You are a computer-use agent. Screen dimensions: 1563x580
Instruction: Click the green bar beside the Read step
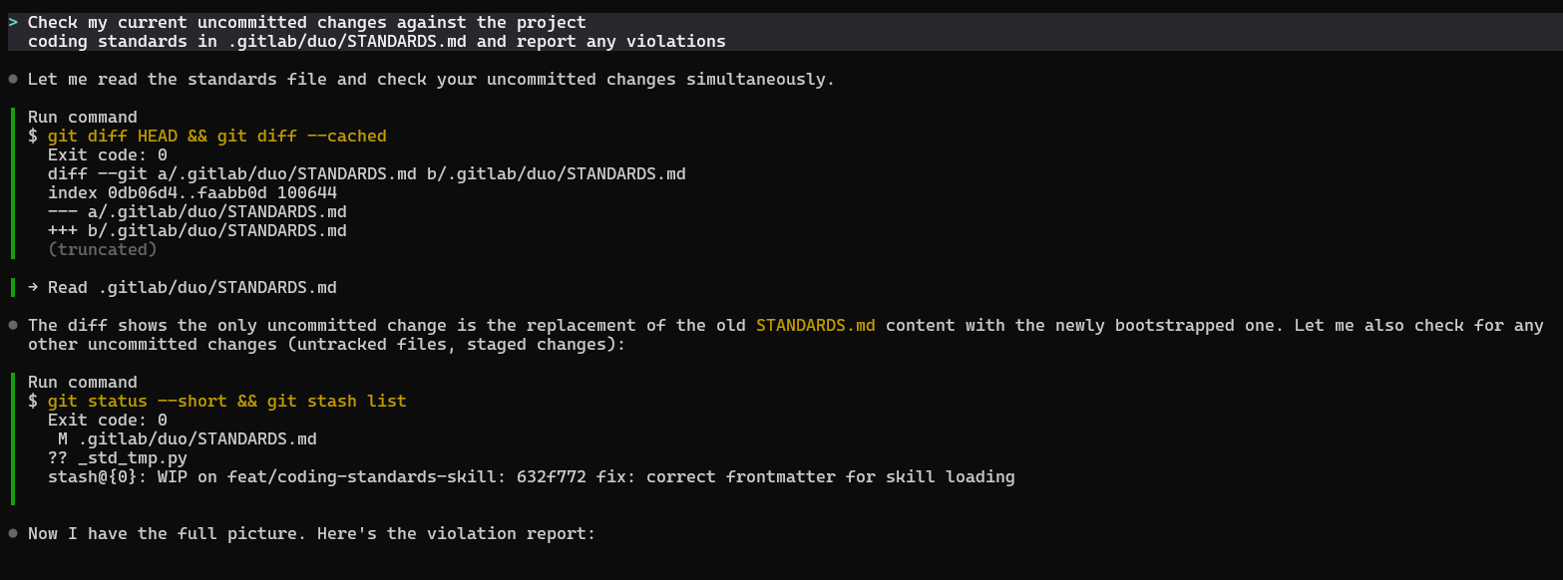tap(13, 287)
